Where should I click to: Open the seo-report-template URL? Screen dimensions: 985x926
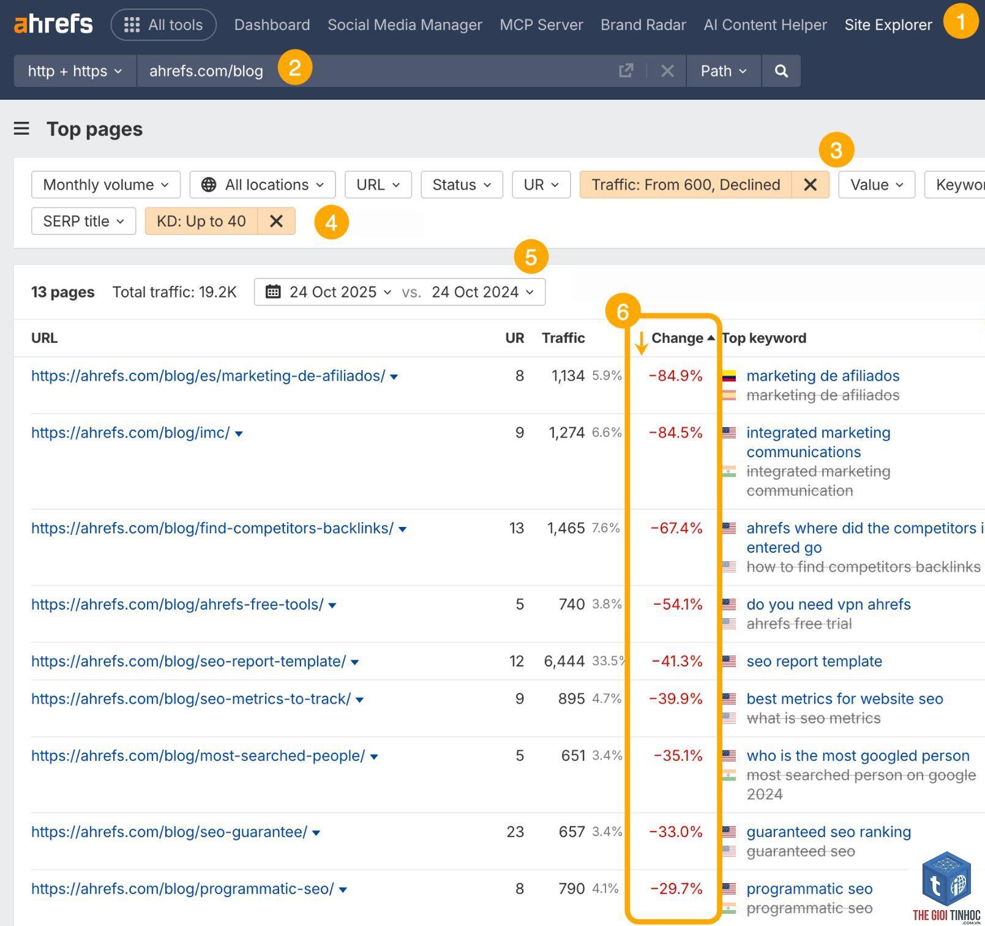click(x=189, y=662)
